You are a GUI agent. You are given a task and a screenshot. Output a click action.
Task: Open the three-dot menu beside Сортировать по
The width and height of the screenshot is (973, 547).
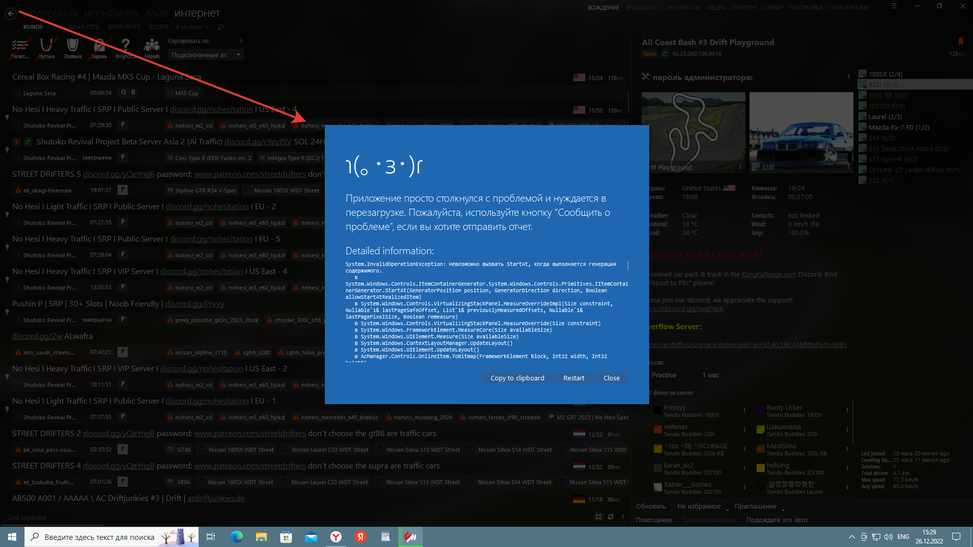click(241, 41)
